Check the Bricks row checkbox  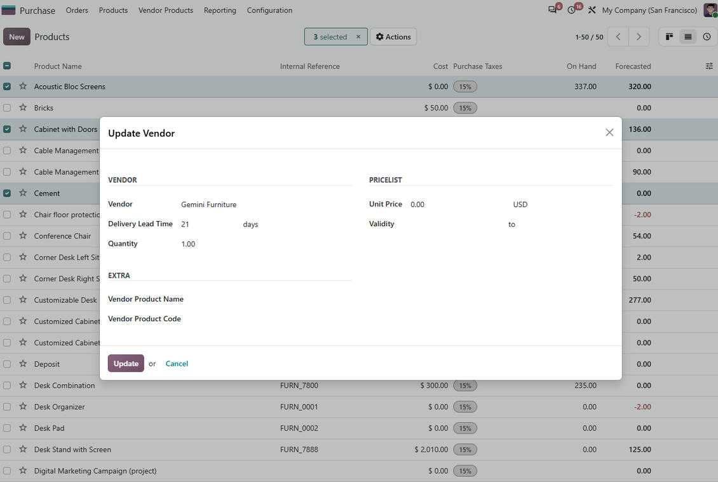(x=7, y=107)
